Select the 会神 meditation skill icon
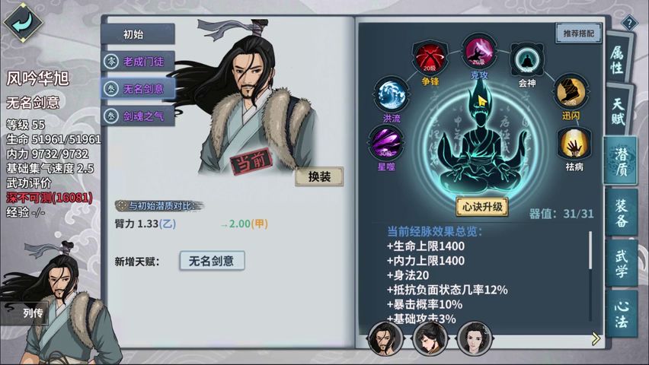 (527, 61)
